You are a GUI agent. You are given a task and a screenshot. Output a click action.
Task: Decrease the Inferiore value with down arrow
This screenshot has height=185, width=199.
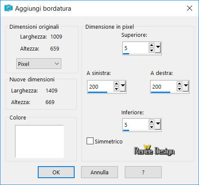[x=151, y=127]
